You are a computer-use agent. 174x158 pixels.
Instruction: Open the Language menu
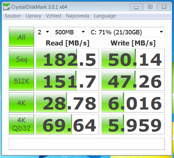[105, 16]
